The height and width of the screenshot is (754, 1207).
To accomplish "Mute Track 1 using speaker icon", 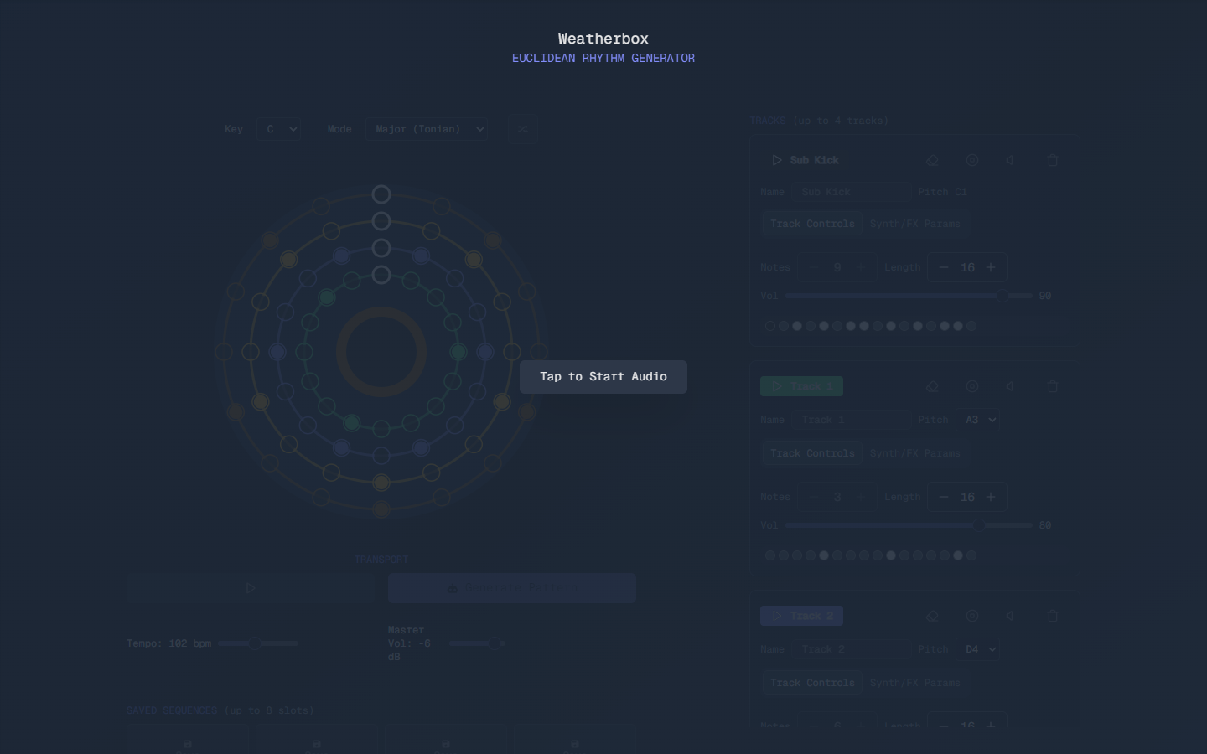I will click(x=1011, y=386).
